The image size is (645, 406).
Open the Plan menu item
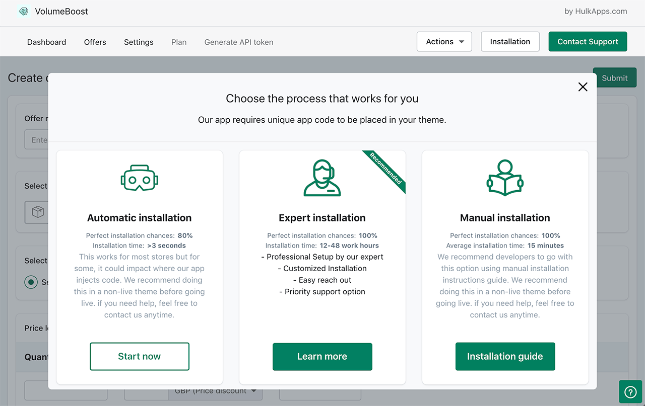(x=179, y=42)
